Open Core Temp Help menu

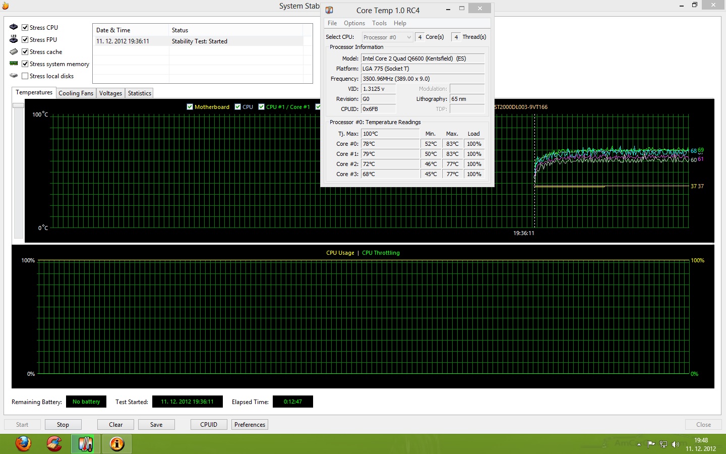coord(400,23)
